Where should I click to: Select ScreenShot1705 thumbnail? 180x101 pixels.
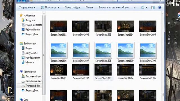[x=148, y=70]
